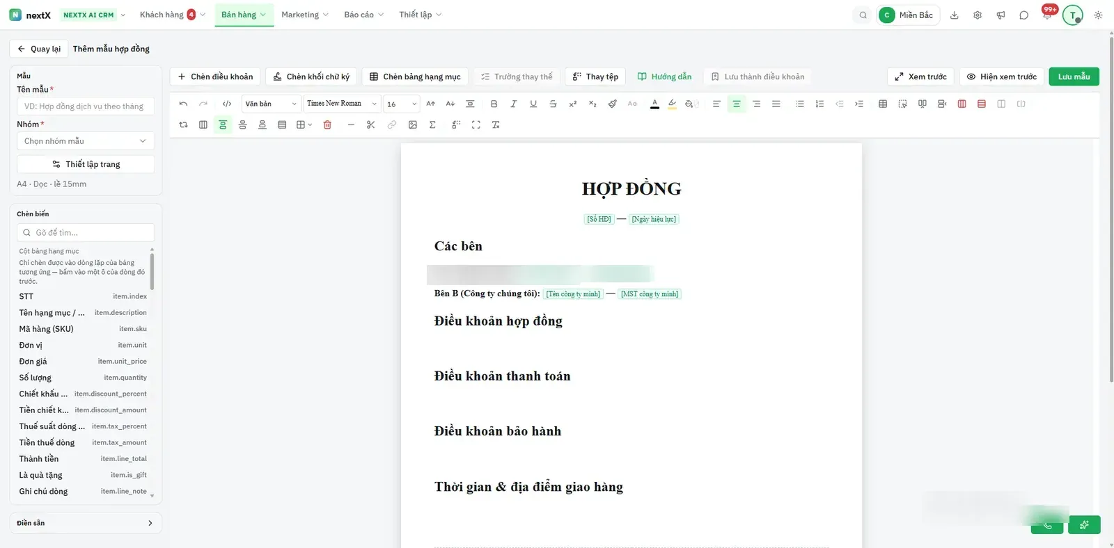The image size is (1114, 548).
Task: Increase paragraph indent
Action: pos(859,104)
